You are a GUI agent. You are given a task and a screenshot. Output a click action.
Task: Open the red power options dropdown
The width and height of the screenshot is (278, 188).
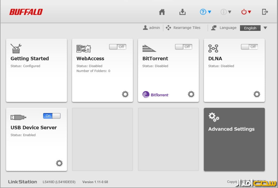point(246,12)
